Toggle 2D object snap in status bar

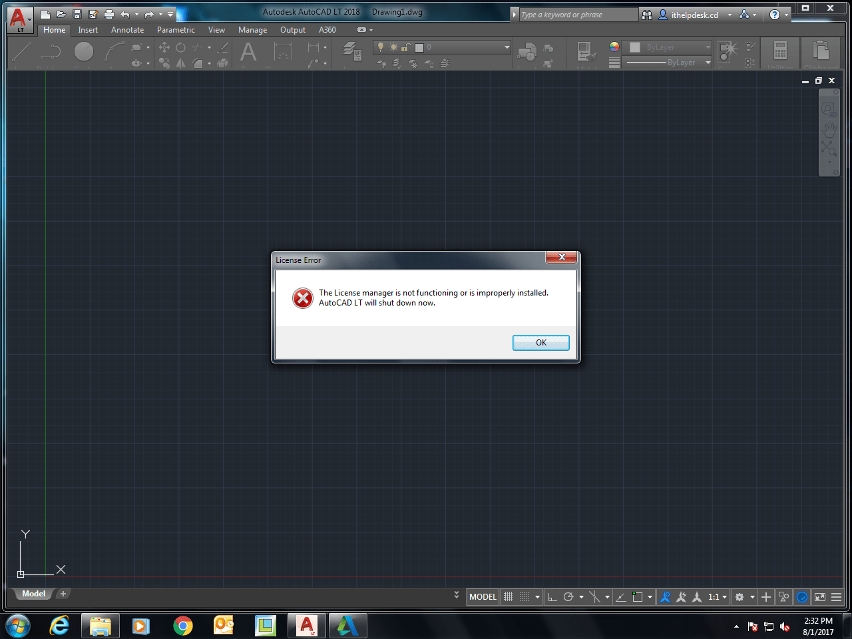(x=637, y=597)
